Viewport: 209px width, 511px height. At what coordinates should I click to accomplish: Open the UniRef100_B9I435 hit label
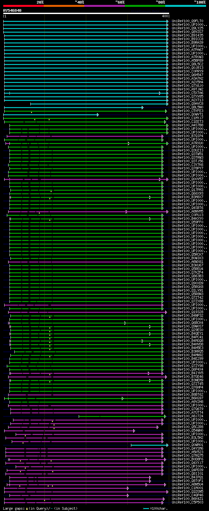(x=187, y=36)
